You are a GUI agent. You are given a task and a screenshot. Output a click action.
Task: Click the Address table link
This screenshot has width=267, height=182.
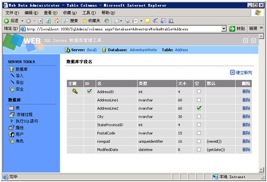click(181, 50)
